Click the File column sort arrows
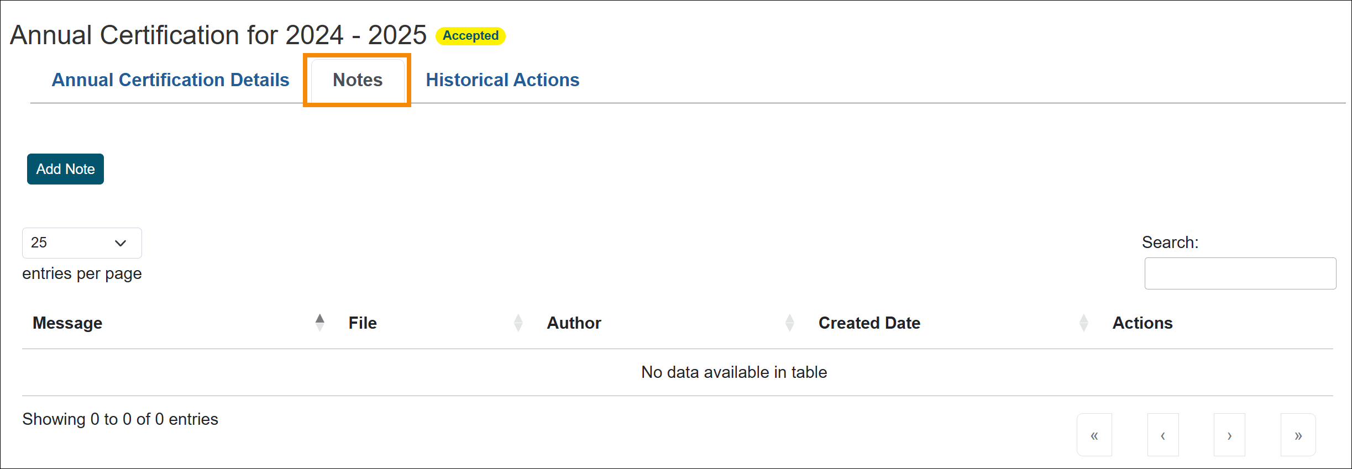Screen dimensions: 1352x469 (518, 323)
